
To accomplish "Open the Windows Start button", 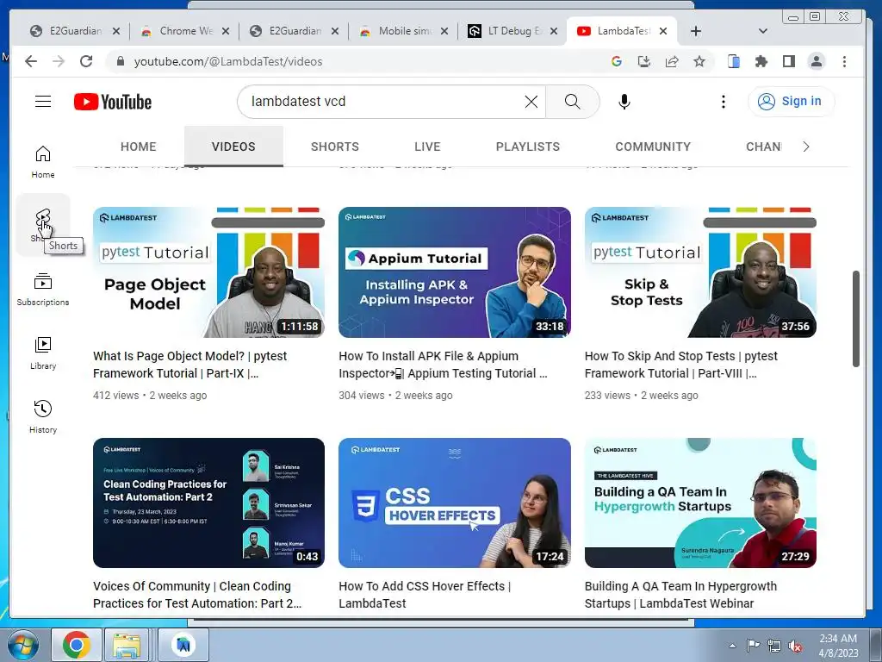I will click(x=22, y=645).
